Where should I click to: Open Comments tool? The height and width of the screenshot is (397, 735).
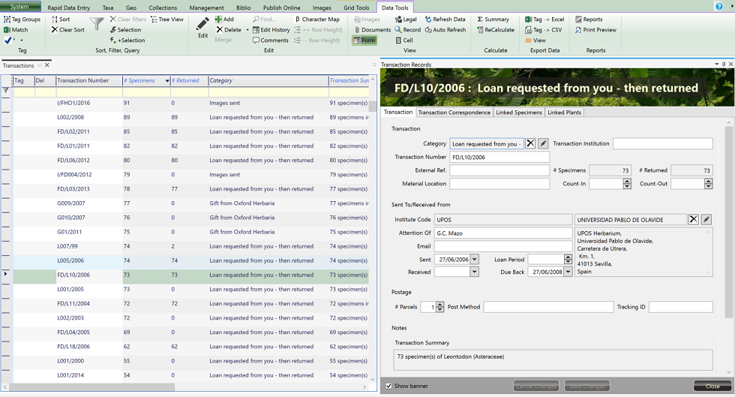[x=271, y=41]
